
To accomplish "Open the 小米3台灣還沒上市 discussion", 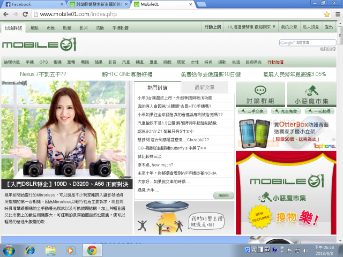I will pos(175,98).
